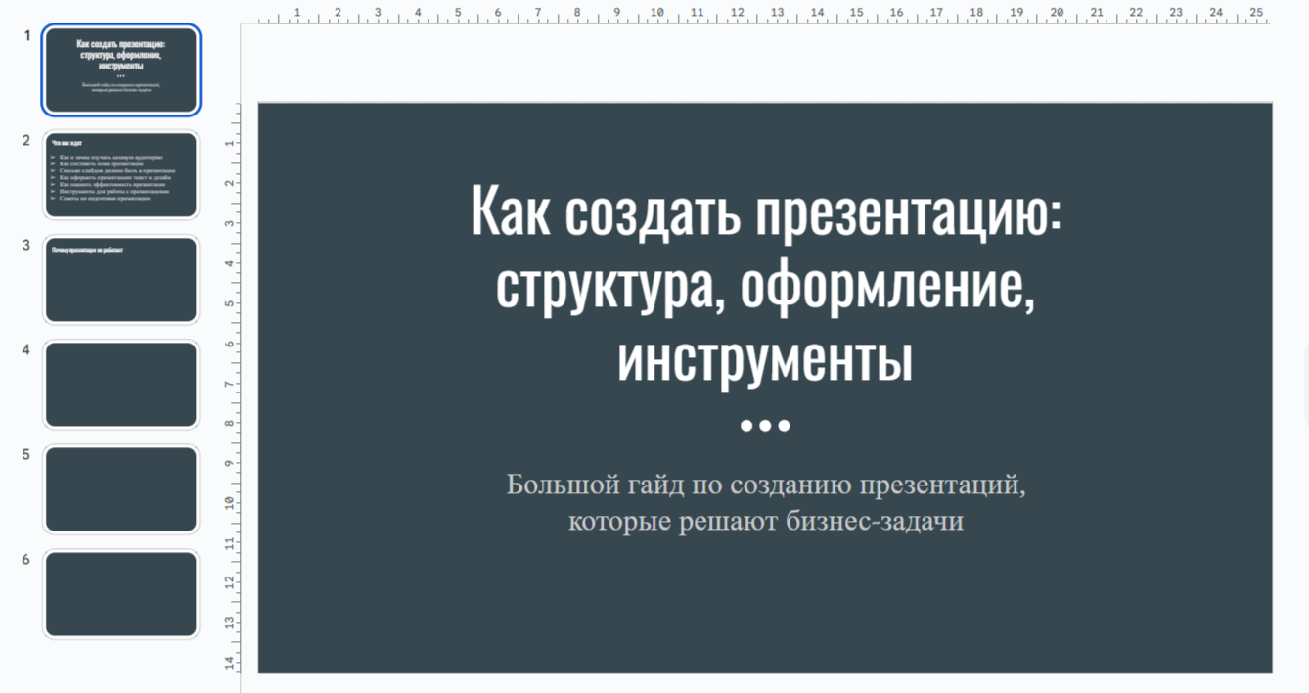Select the three-dot divider under the title
The image size is (1309, 693).
765,426
